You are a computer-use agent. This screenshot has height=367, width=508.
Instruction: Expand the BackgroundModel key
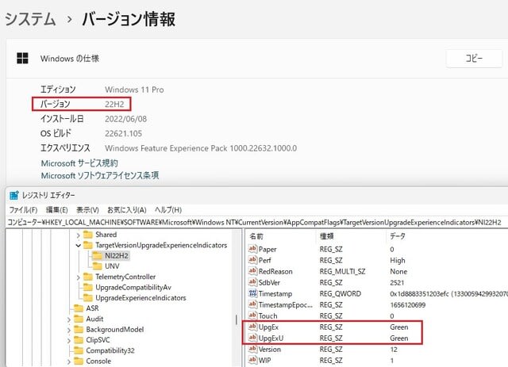pos(69,330)
